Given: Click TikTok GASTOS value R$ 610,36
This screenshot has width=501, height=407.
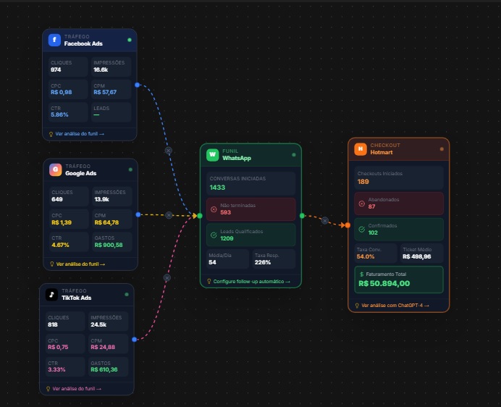Looking at the screenshot, I should pyautogui.click(x=104, y=369).
